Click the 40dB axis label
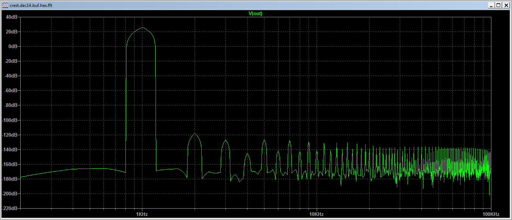The image size is (512, 220). pos(11,17)
